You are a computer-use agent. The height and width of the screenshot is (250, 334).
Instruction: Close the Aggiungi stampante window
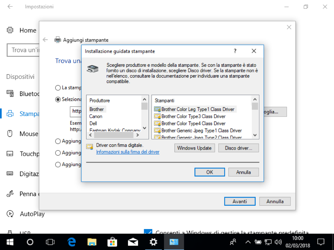pyautogui.click(x=289, y=27)
